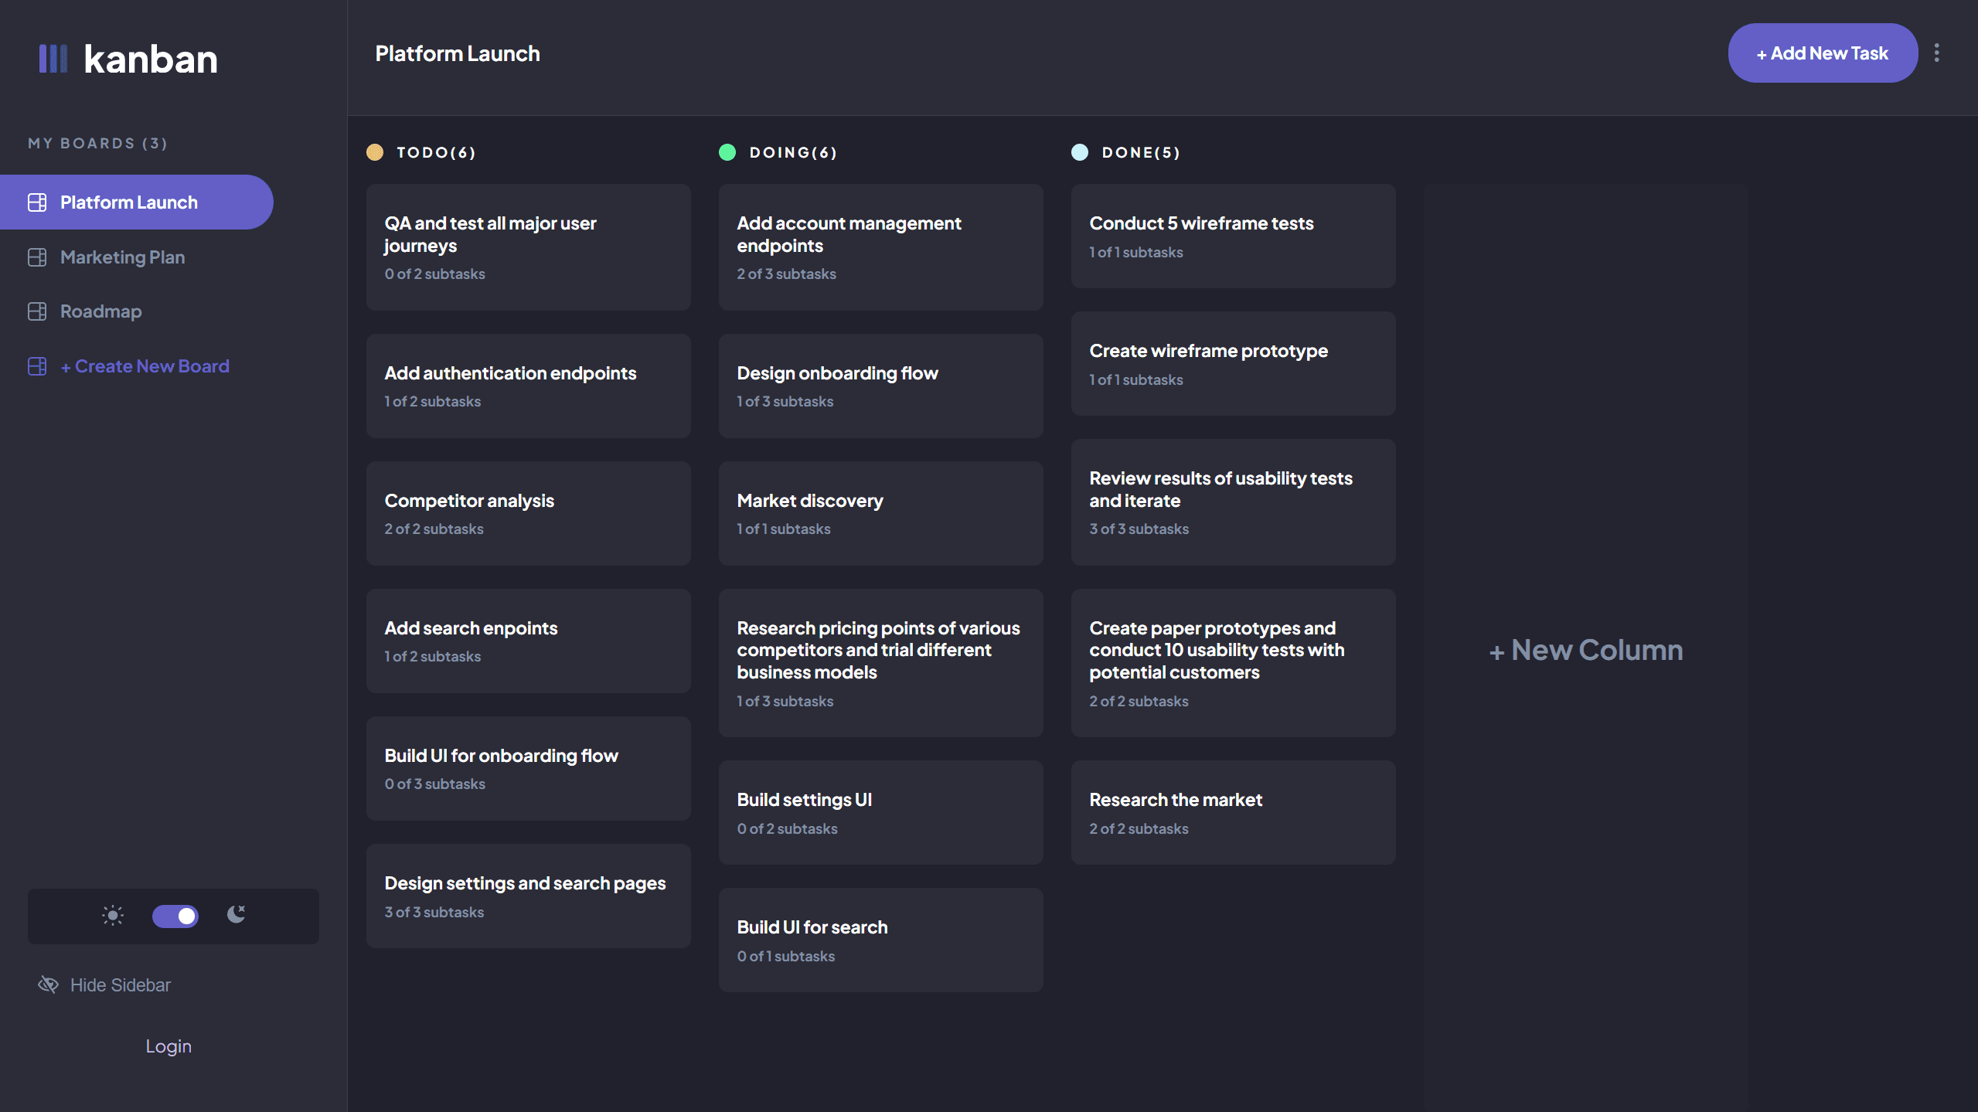Click the + Add New Task button

click(x=1823, y=53)
